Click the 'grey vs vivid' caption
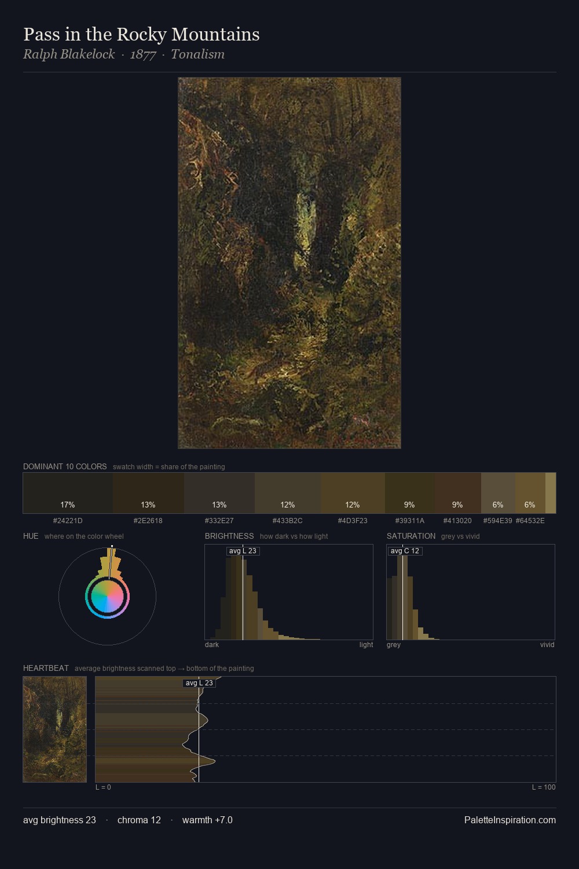Screen dimensions: 579x869 click(460, 536)
